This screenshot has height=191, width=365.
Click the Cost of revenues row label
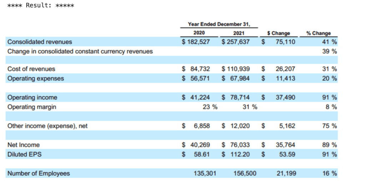[x=31, y=69]
